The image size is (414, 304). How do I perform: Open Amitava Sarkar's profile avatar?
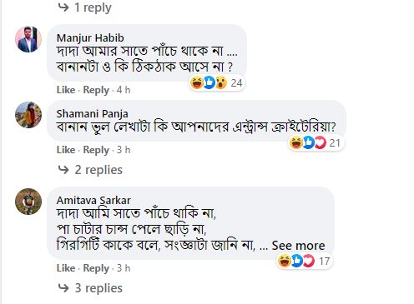(28, 202)
